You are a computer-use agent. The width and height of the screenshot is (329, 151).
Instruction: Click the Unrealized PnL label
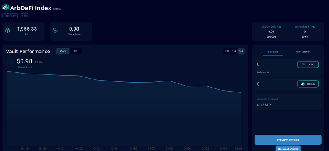tap(305, 27)
